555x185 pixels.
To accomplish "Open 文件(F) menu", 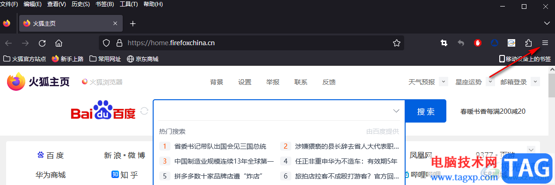I will coord(9,4).
